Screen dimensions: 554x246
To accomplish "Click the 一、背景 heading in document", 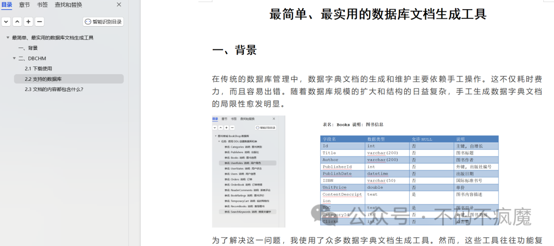I will pyautogui.click(x=234, y=50).
